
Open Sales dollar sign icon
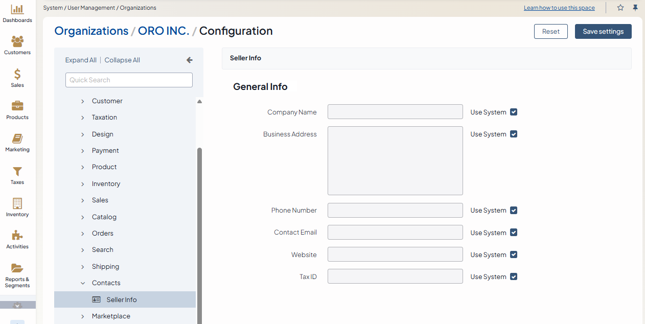17,74
